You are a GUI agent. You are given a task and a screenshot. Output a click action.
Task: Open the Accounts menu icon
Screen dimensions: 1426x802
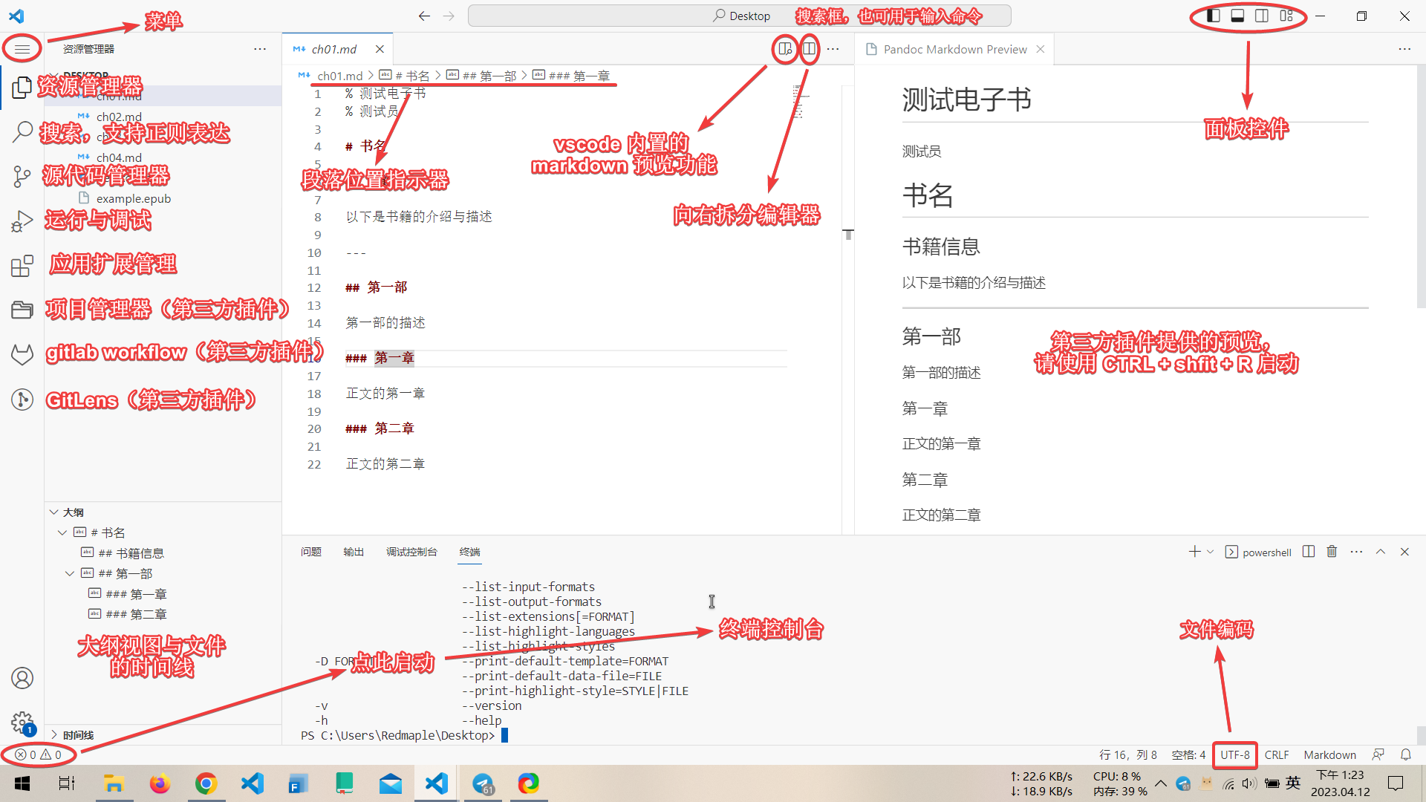coord(22,678)
